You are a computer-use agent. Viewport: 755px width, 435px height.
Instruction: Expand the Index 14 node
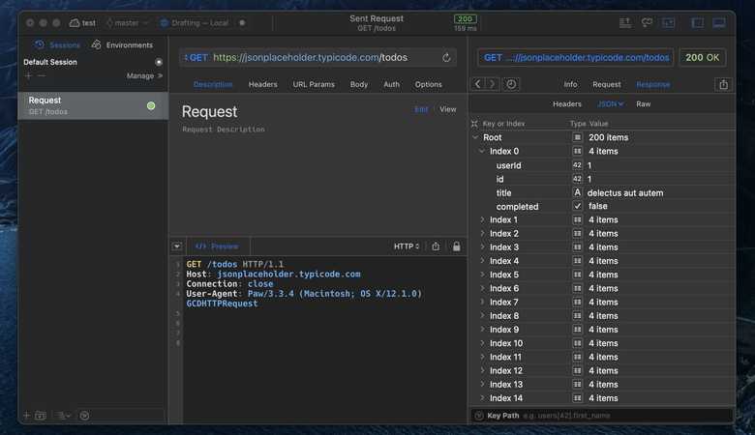pos(482,398)
